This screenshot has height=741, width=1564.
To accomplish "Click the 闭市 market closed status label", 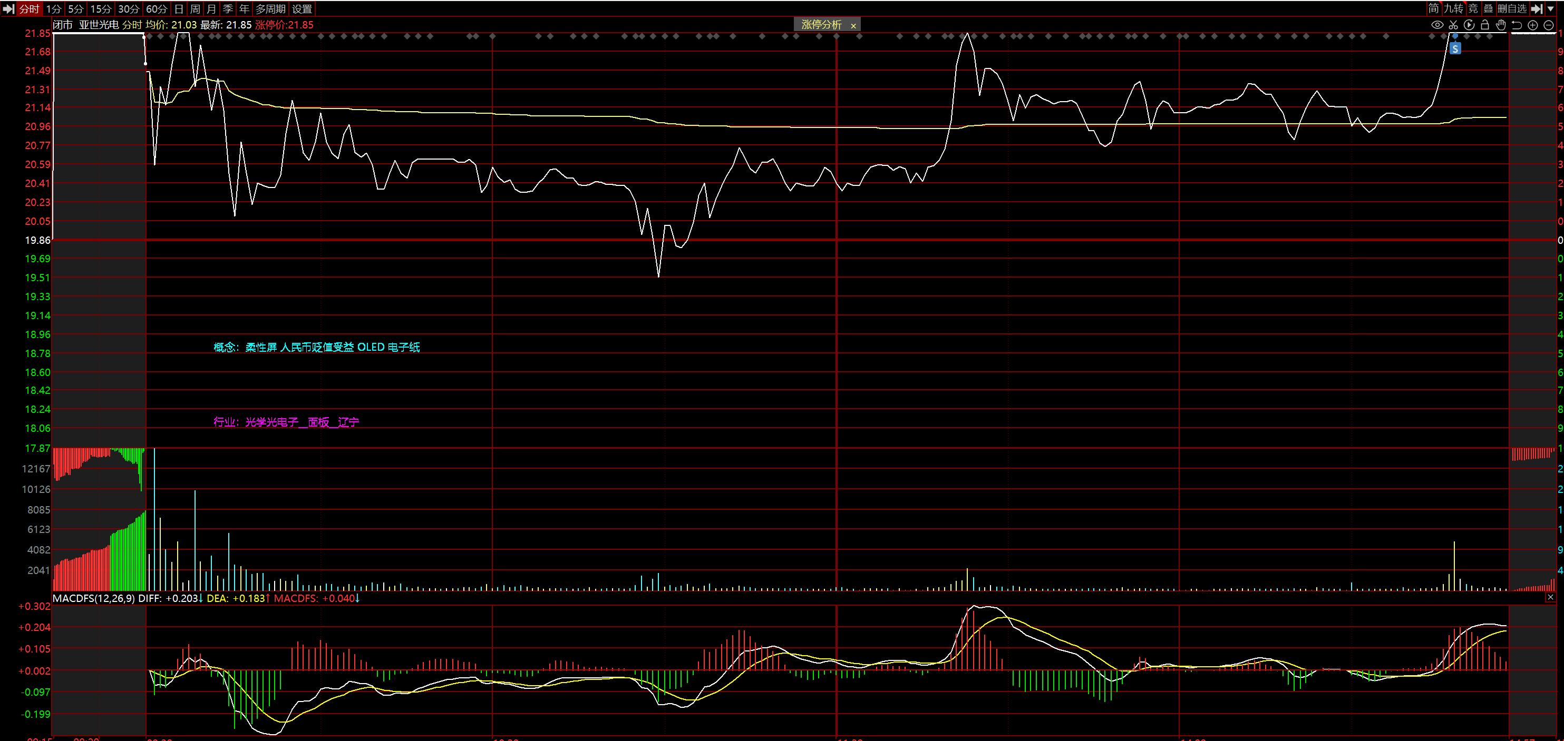I will click(x=63, y=25).
